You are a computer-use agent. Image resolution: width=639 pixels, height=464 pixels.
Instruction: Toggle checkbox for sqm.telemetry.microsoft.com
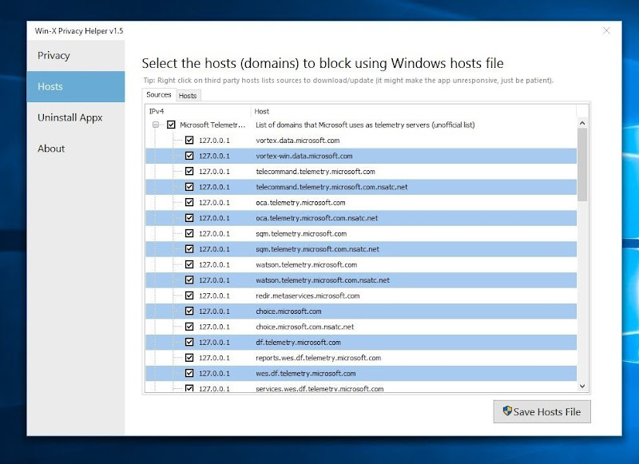189,233
